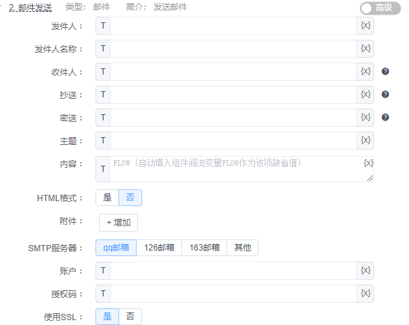Insert variable {x} in 发件人 field
Screen dimensions: 409x325
click(365, 26)
